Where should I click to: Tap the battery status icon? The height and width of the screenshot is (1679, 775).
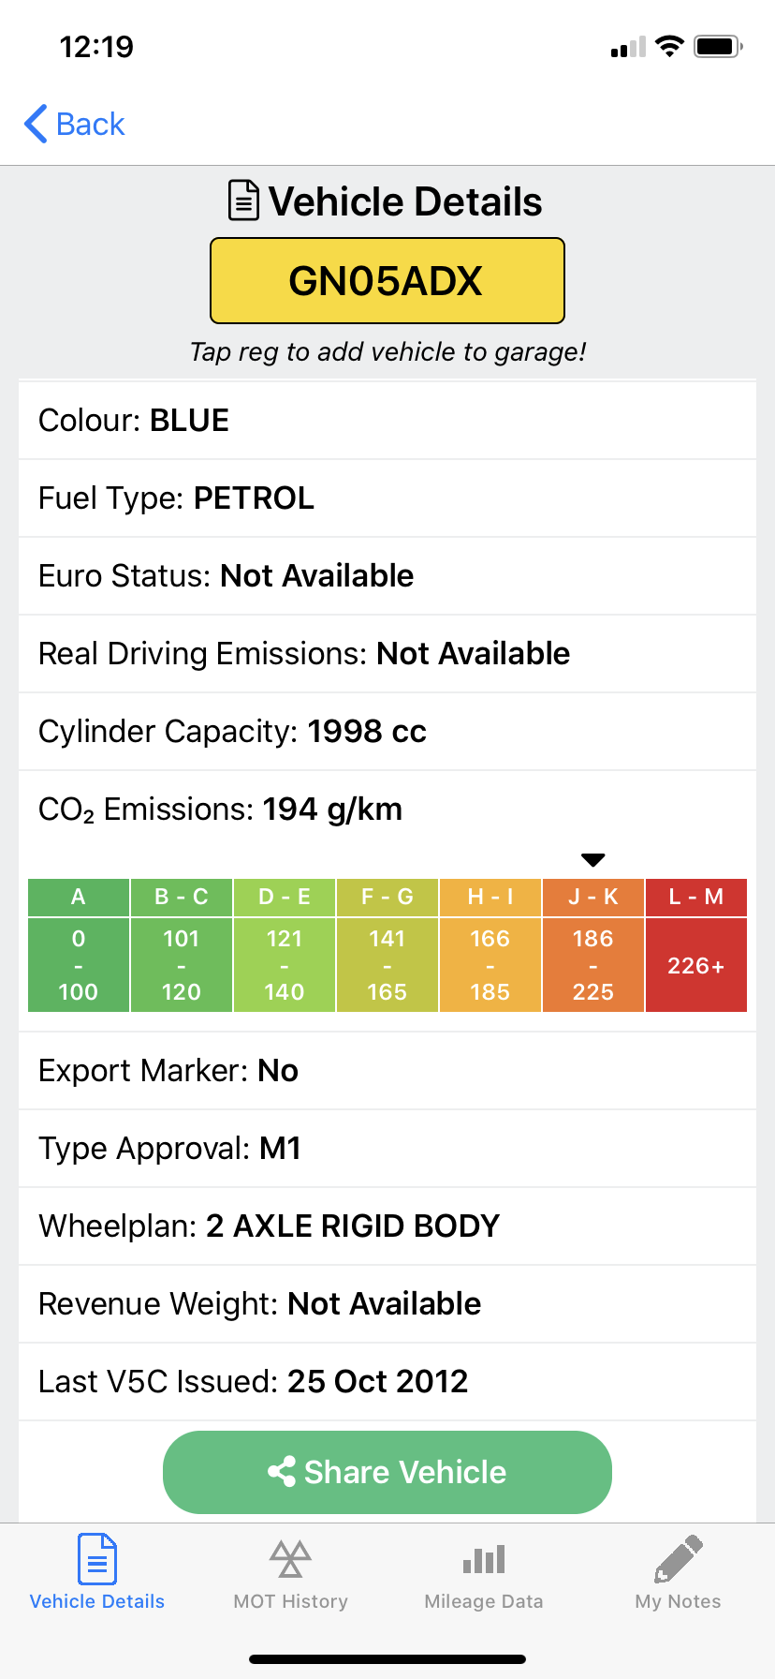coord(718,46)
